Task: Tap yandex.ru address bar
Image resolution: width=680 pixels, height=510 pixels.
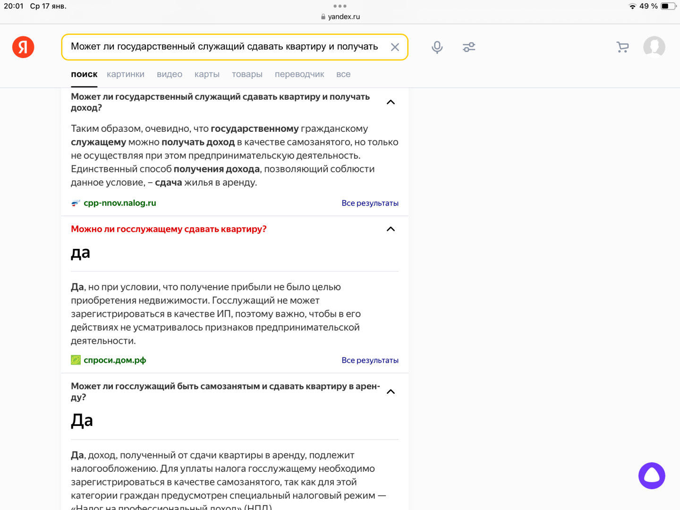Action: tap(340, 17)
